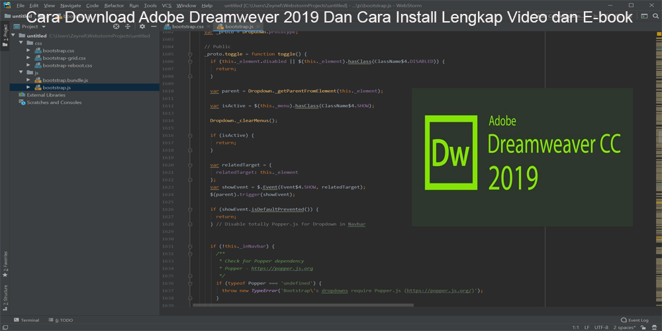This screenshot has width=662, height=331.
Task: Close the bootstrap.css editor tab
Action: tap(208, 26)
